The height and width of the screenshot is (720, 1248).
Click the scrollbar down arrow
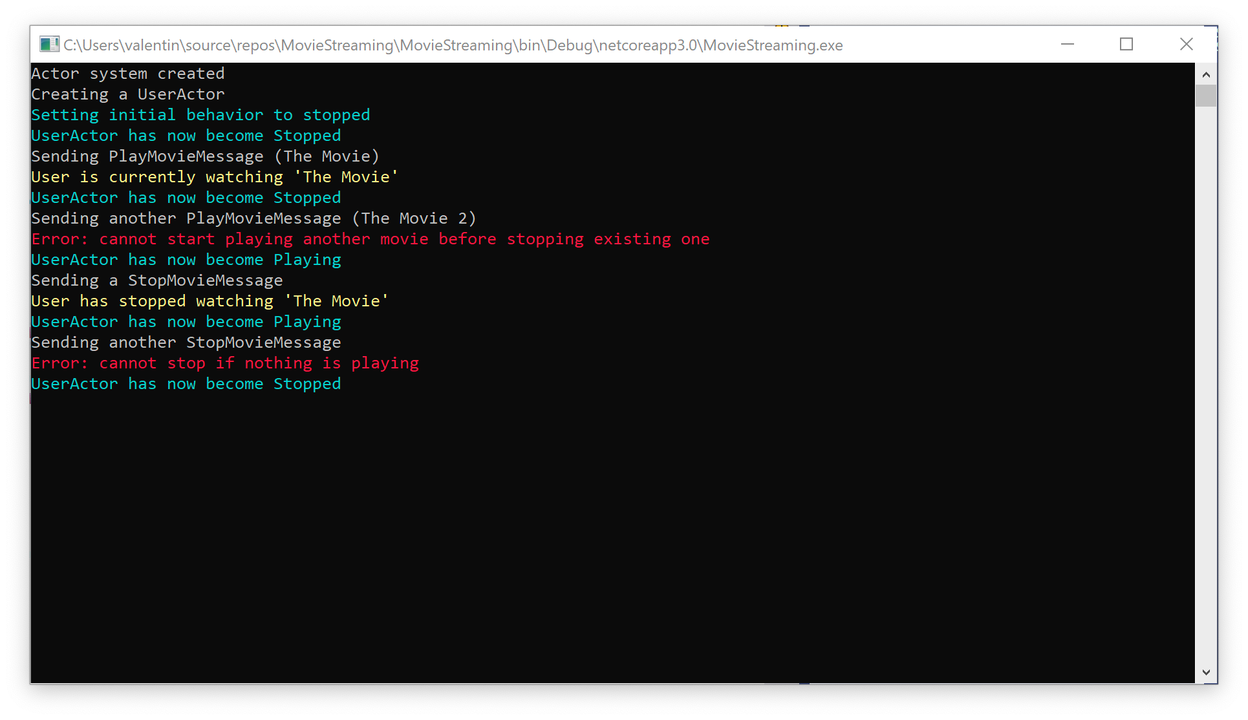(x=1206, y=672)
